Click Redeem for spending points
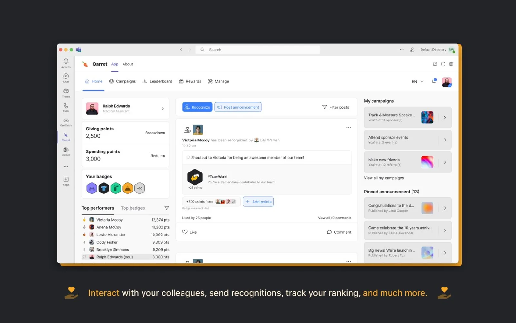Viewport: 516px width, 323px height. click(158, 156)
